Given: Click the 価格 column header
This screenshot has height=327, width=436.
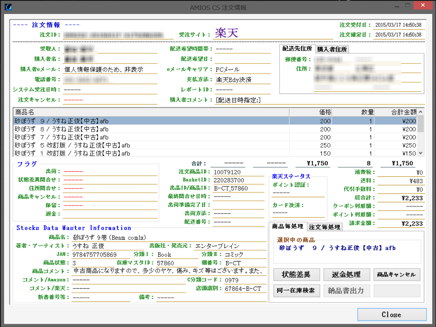Looking at the screenshot, I should click(311, 112).
